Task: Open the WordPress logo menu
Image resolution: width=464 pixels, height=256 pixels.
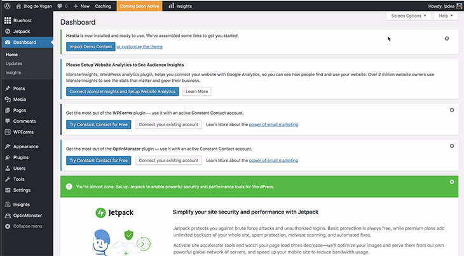Action: 7,6
